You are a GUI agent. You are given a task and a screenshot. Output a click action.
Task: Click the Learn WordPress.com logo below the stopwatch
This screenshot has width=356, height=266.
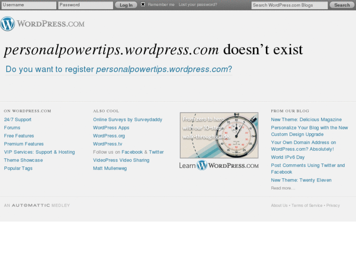coord(219,165)
